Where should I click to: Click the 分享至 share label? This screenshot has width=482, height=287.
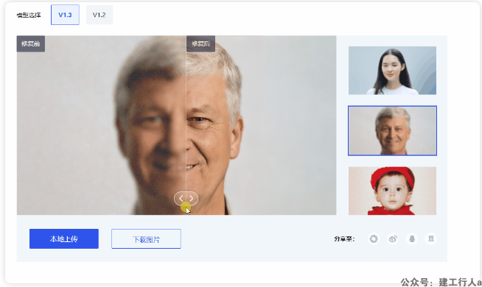click(345, 239)
